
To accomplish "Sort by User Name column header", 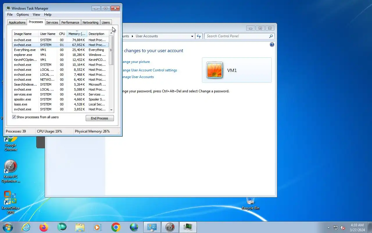I will (x=48, y=34).
